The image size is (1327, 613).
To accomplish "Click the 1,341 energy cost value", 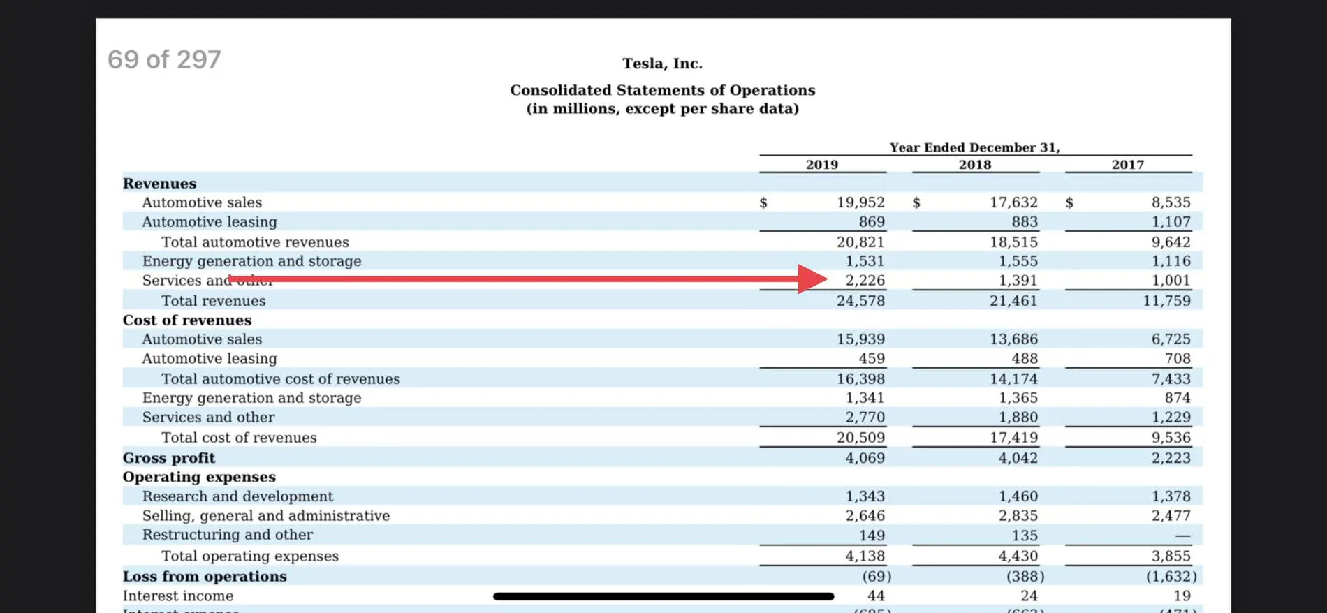I will (x=865, y=397).
